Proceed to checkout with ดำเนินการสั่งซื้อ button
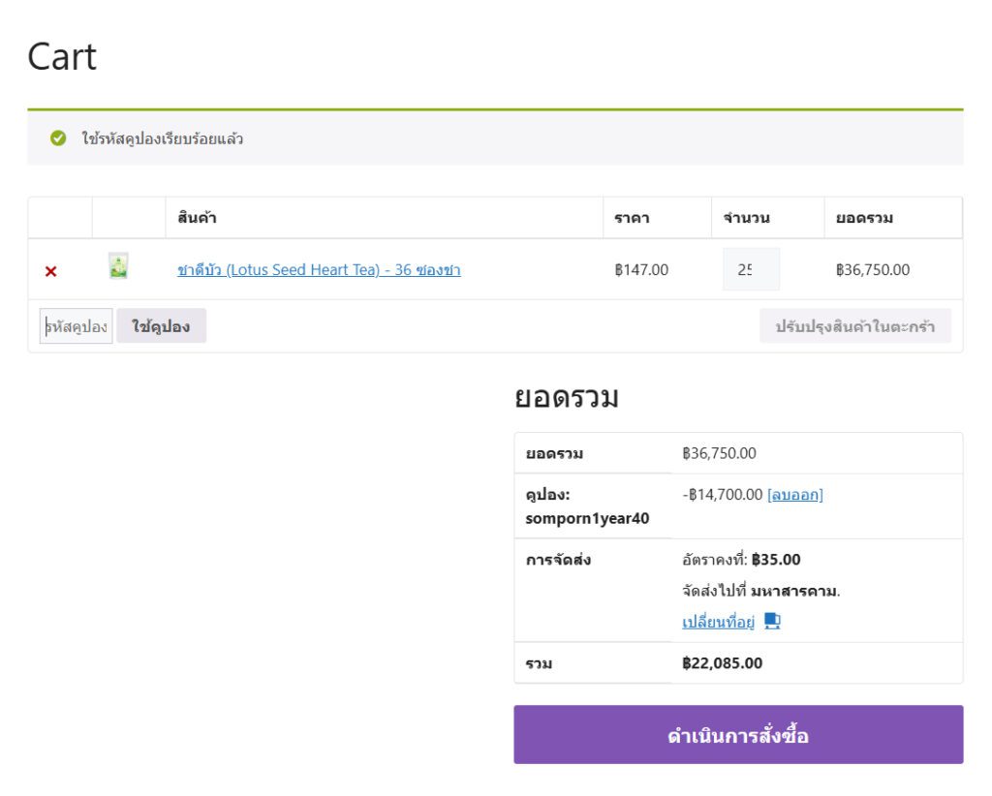Screen dimensions: 992x796 [738, 735]
